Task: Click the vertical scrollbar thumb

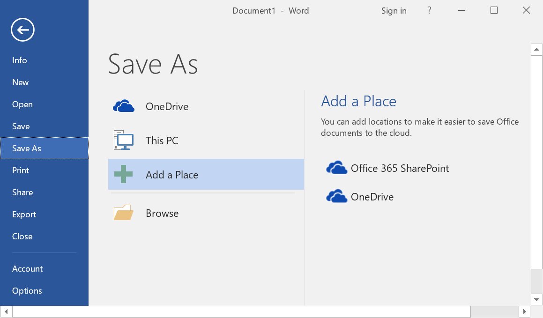Action: (536, 162)
